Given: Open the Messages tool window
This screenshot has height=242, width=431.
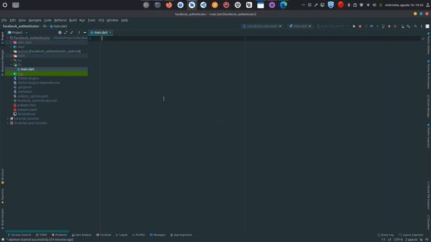Looking at the screenshot, I should 158,235.
